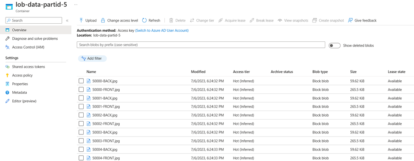414x161 pixels.
Task: Click the Refresh circular arrow icon
Action: (x=144, y=20)
